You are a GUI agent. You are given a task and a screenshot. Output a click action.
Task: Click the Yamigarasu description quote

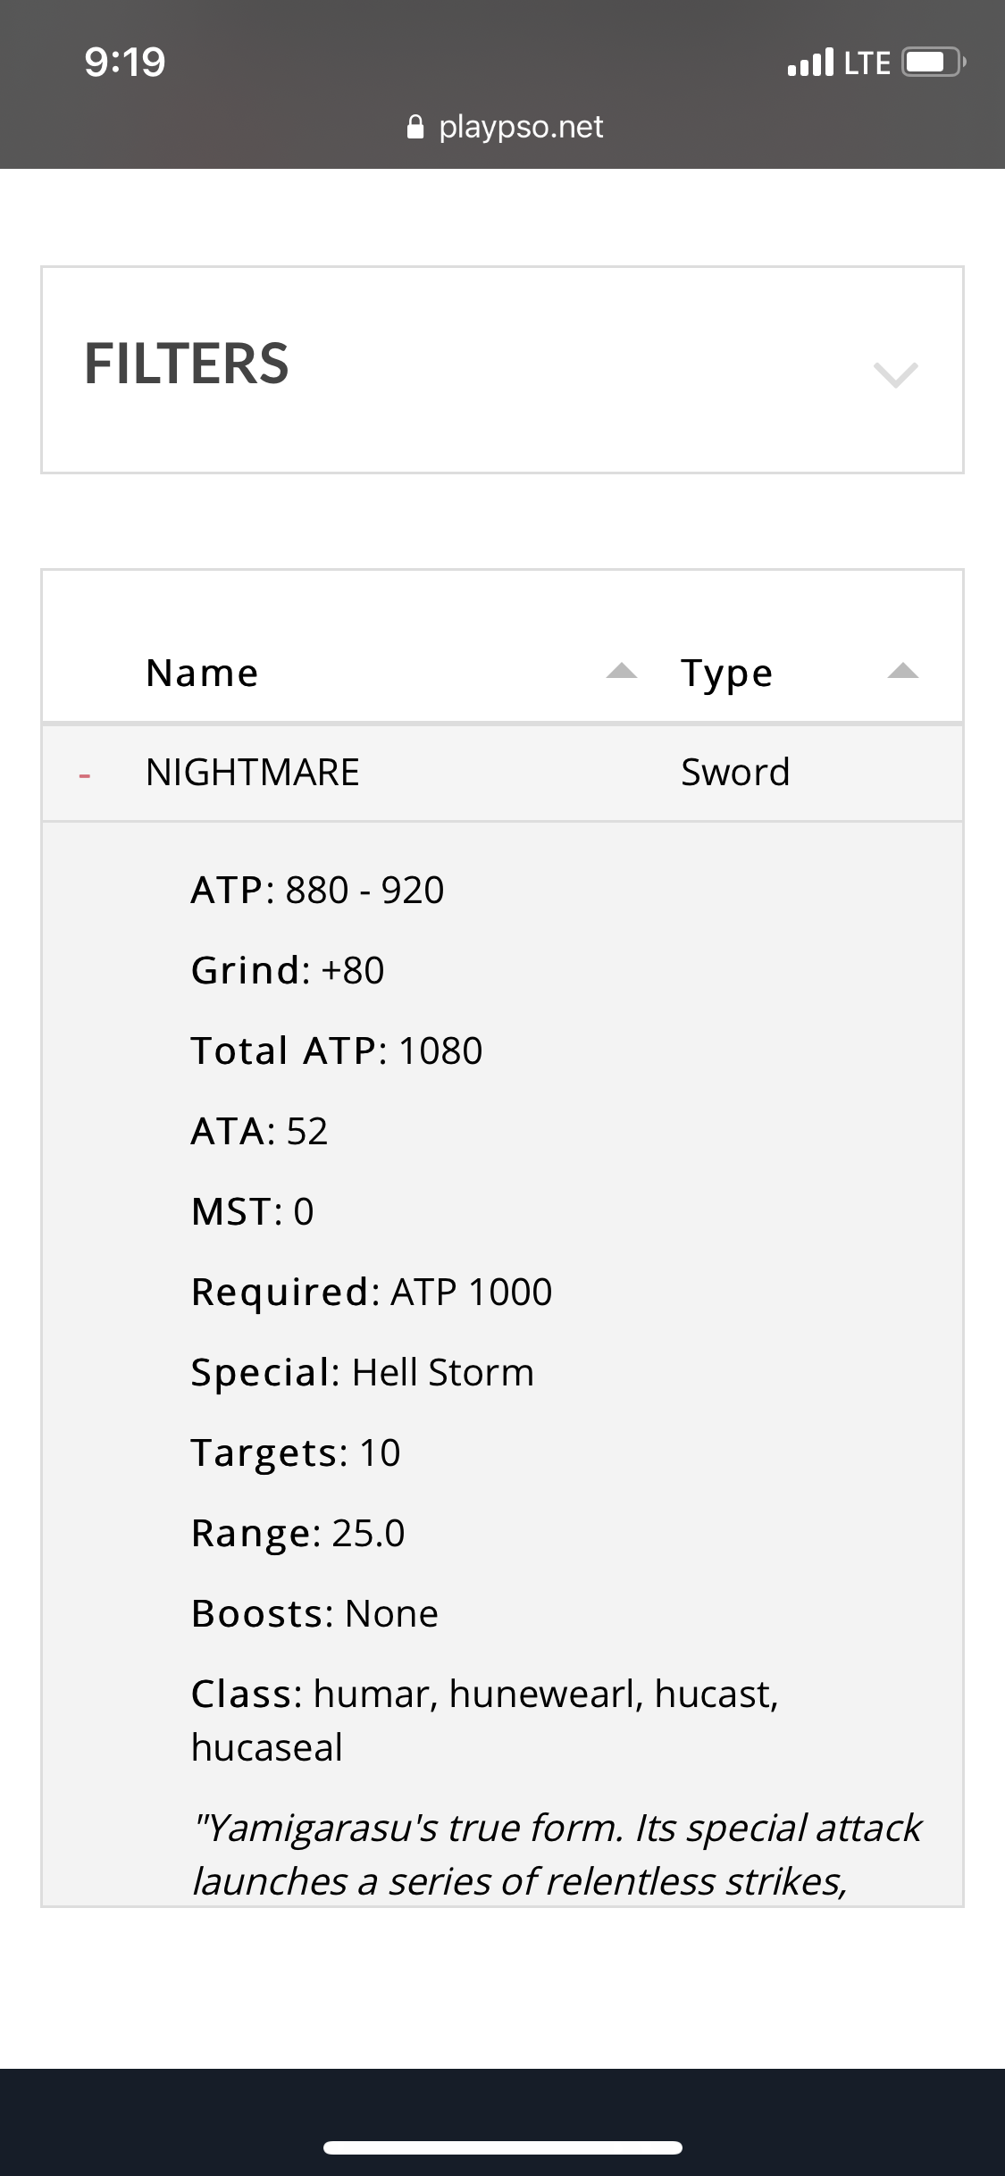[556, 1854]
